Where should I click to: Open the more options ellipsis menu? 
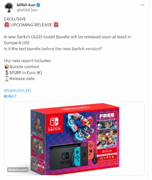click(142, 5)
